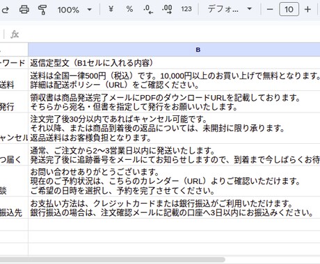Select column A cell ending ワード
Screen dimensions: 320x264
coord(14,63)
